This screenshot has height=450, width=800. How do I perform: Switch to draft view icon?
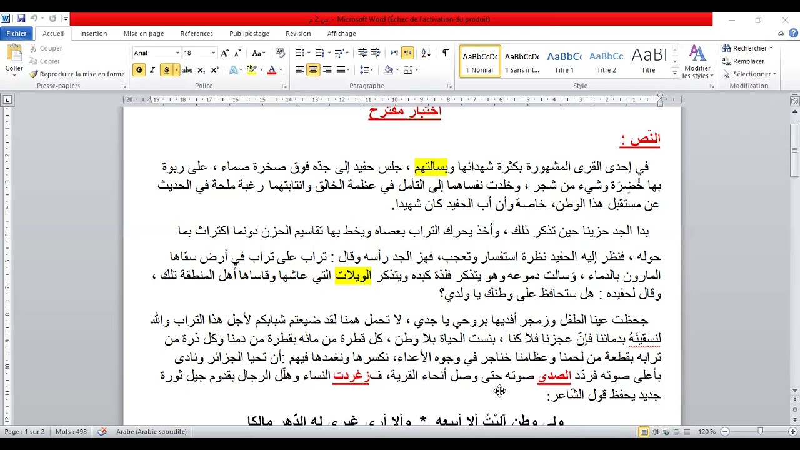click(687, 432)
